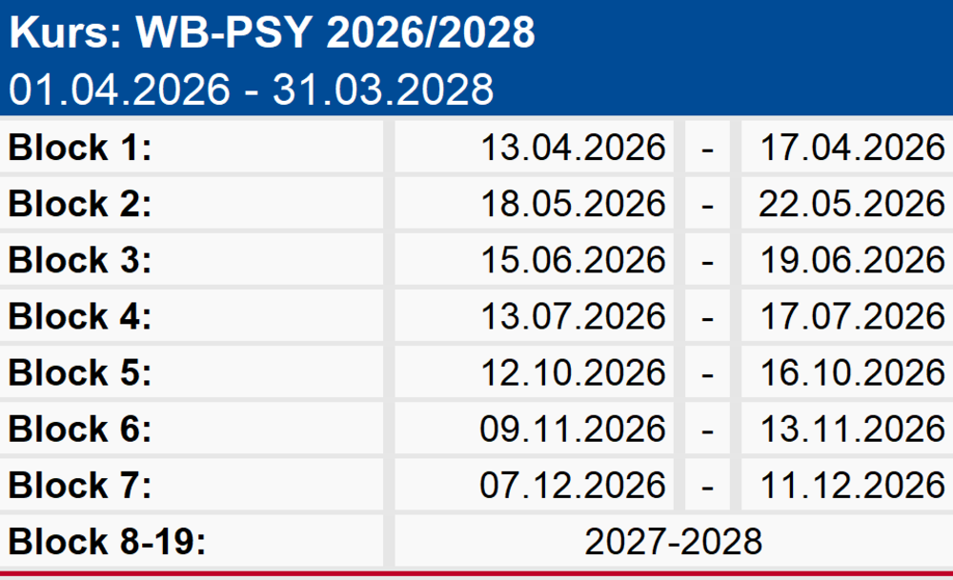Select Block 6 end date 13.11.2026
Screen dimensions: 953x580
click(x=852, y=429)
